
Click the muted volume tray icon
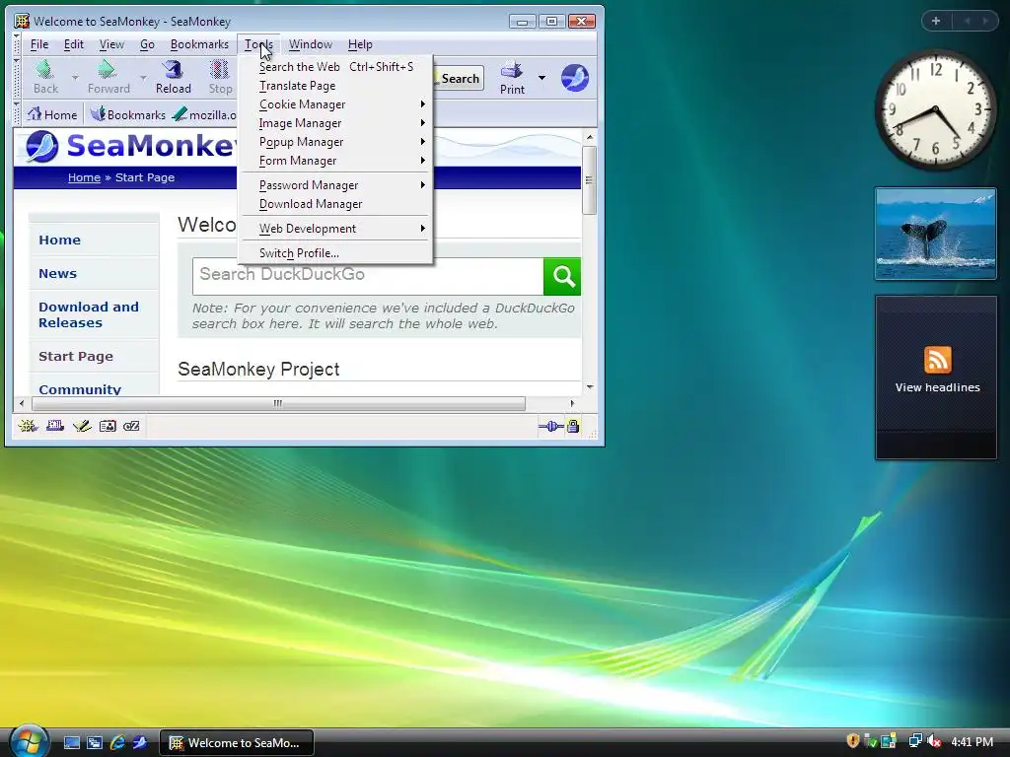click(x=934, y=741)
